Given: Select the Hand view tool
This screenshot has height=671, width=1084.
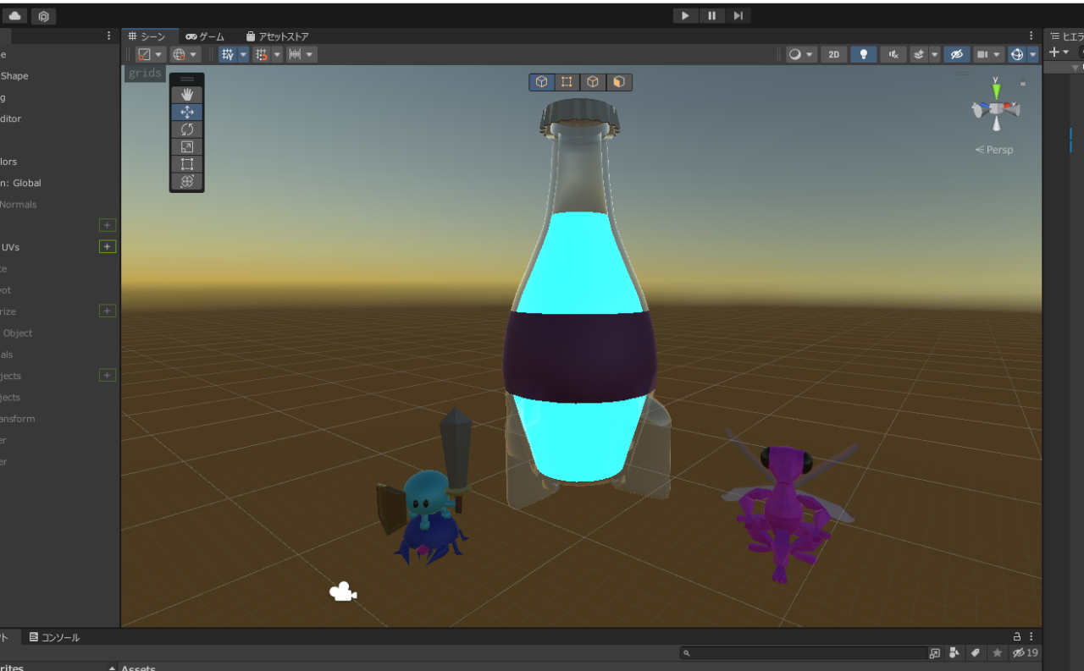Looking at the screenshot, I should click(187, 95).
